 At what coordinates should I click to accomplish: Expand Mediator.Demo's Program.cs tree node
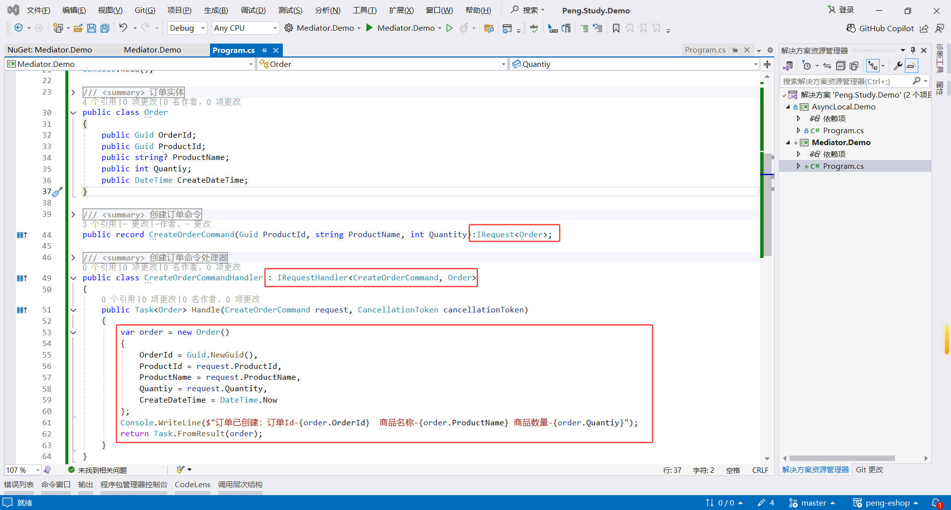(x=798, y=166)
